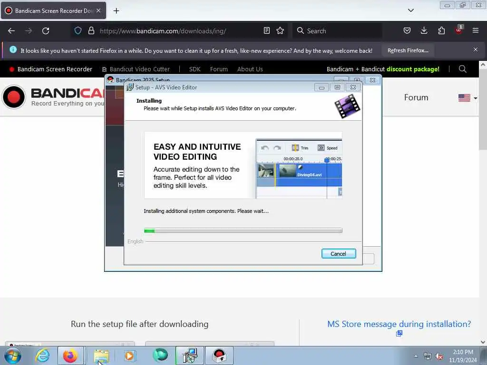
Task: Open the Windows Start button
Action: click(13, 355)
